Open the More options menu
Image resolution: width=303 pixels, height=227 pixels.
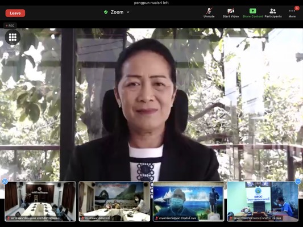(x=292, y=12)
